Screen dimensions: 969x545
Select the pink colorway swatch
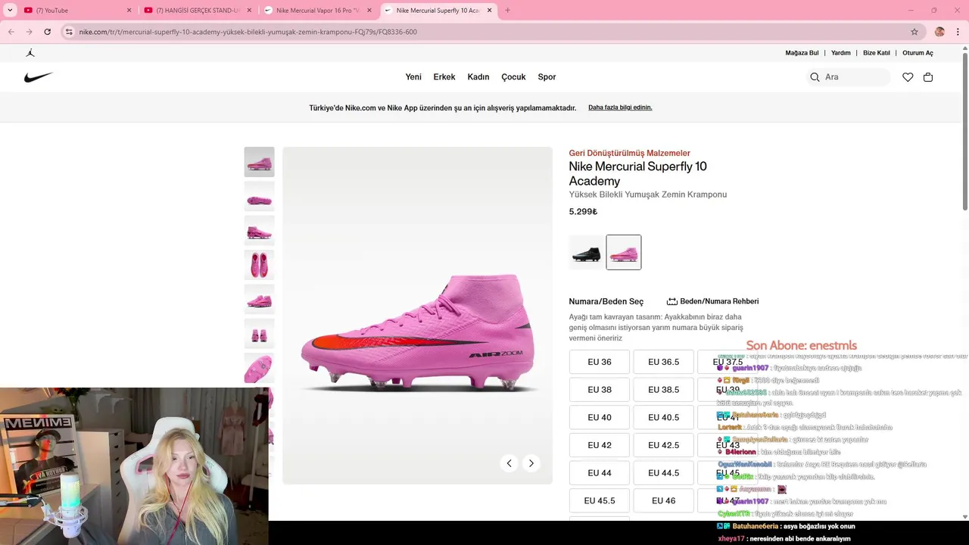(x=624, y=252)
